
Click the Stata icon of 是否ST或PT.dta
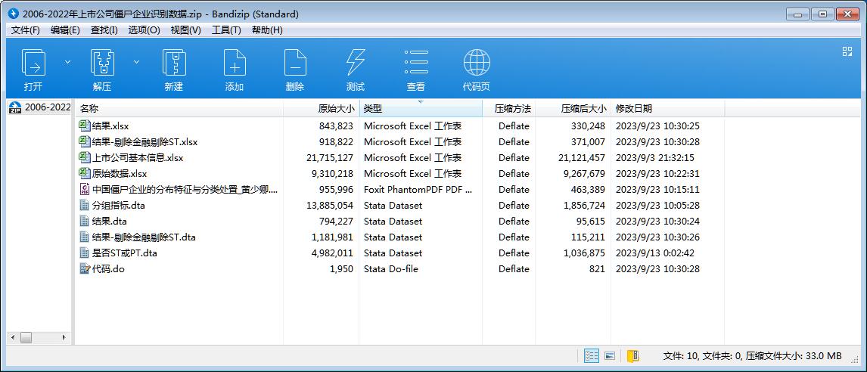[x=85, y=253]
